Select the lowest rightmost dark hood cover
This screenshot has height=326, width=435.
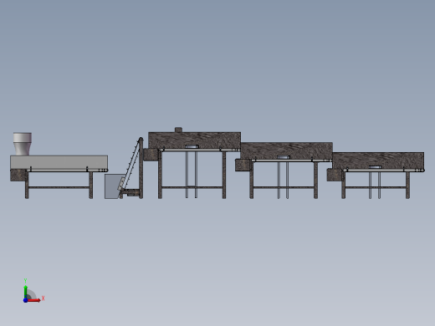(x=378, y=160)
